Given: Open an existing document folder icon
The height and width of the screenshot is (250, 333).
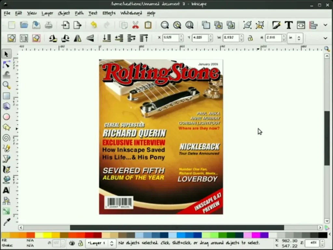Looking at the screenshot, I should [24, 25].
